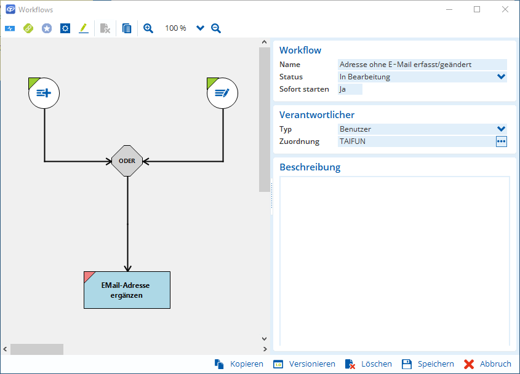Click the copy pages toolbar icon
The image size is (520, 374).
point(127,28)
